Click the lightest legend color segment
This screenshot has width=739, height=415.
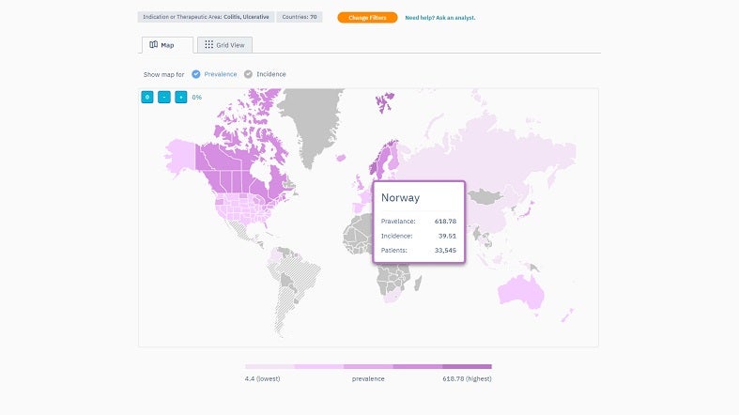coord(269,367)
